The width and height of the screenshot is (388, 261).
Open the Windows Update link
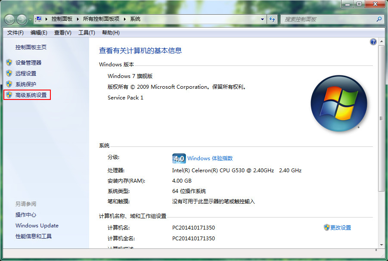click(37, 226)
